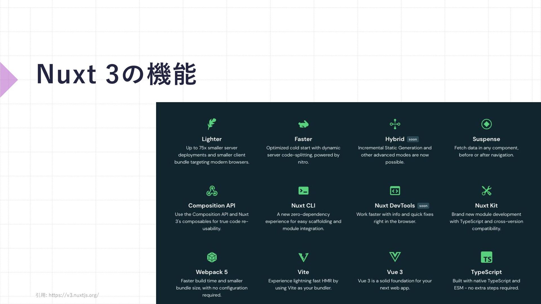Viewport: 541px width, 304px height.
Task: Click the 'Webpack 5' heading
Action: (x=212, y=272)
